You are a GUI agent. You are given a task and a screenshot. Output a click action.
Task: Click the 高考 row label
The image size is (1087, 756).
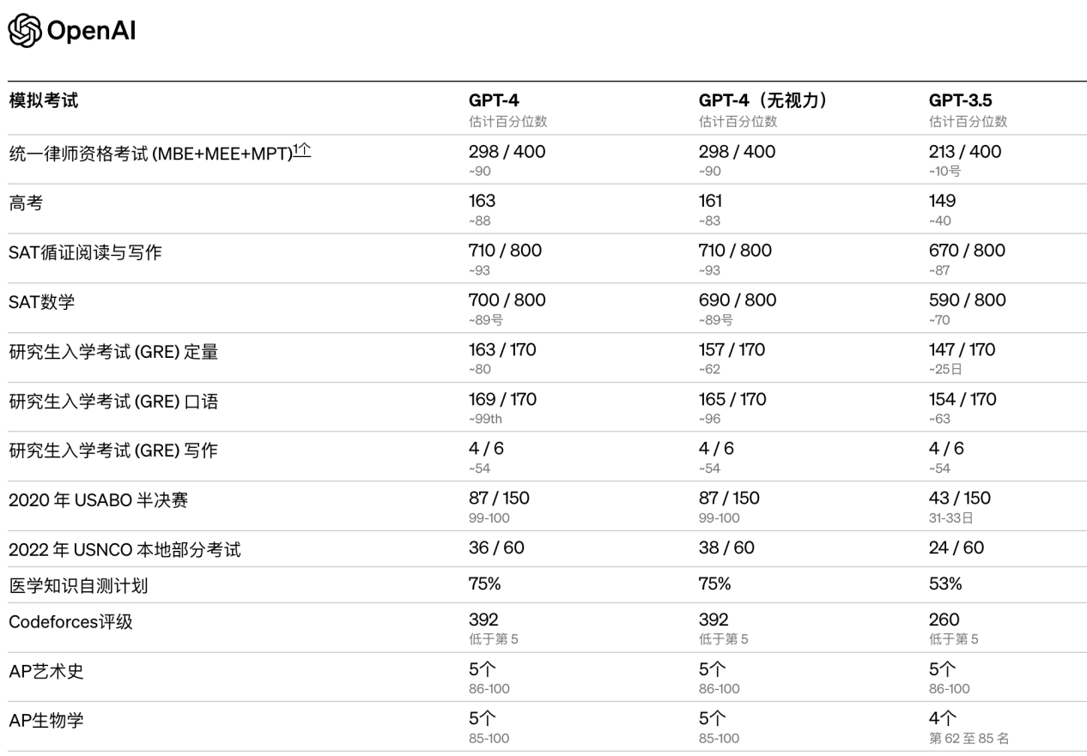coord(26,203)
